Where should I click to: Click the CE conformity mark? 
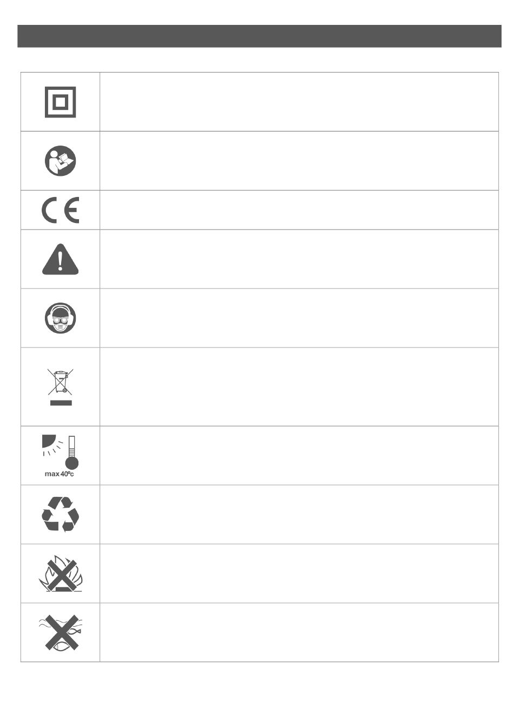pyautogui.click(x=60, y=210)
